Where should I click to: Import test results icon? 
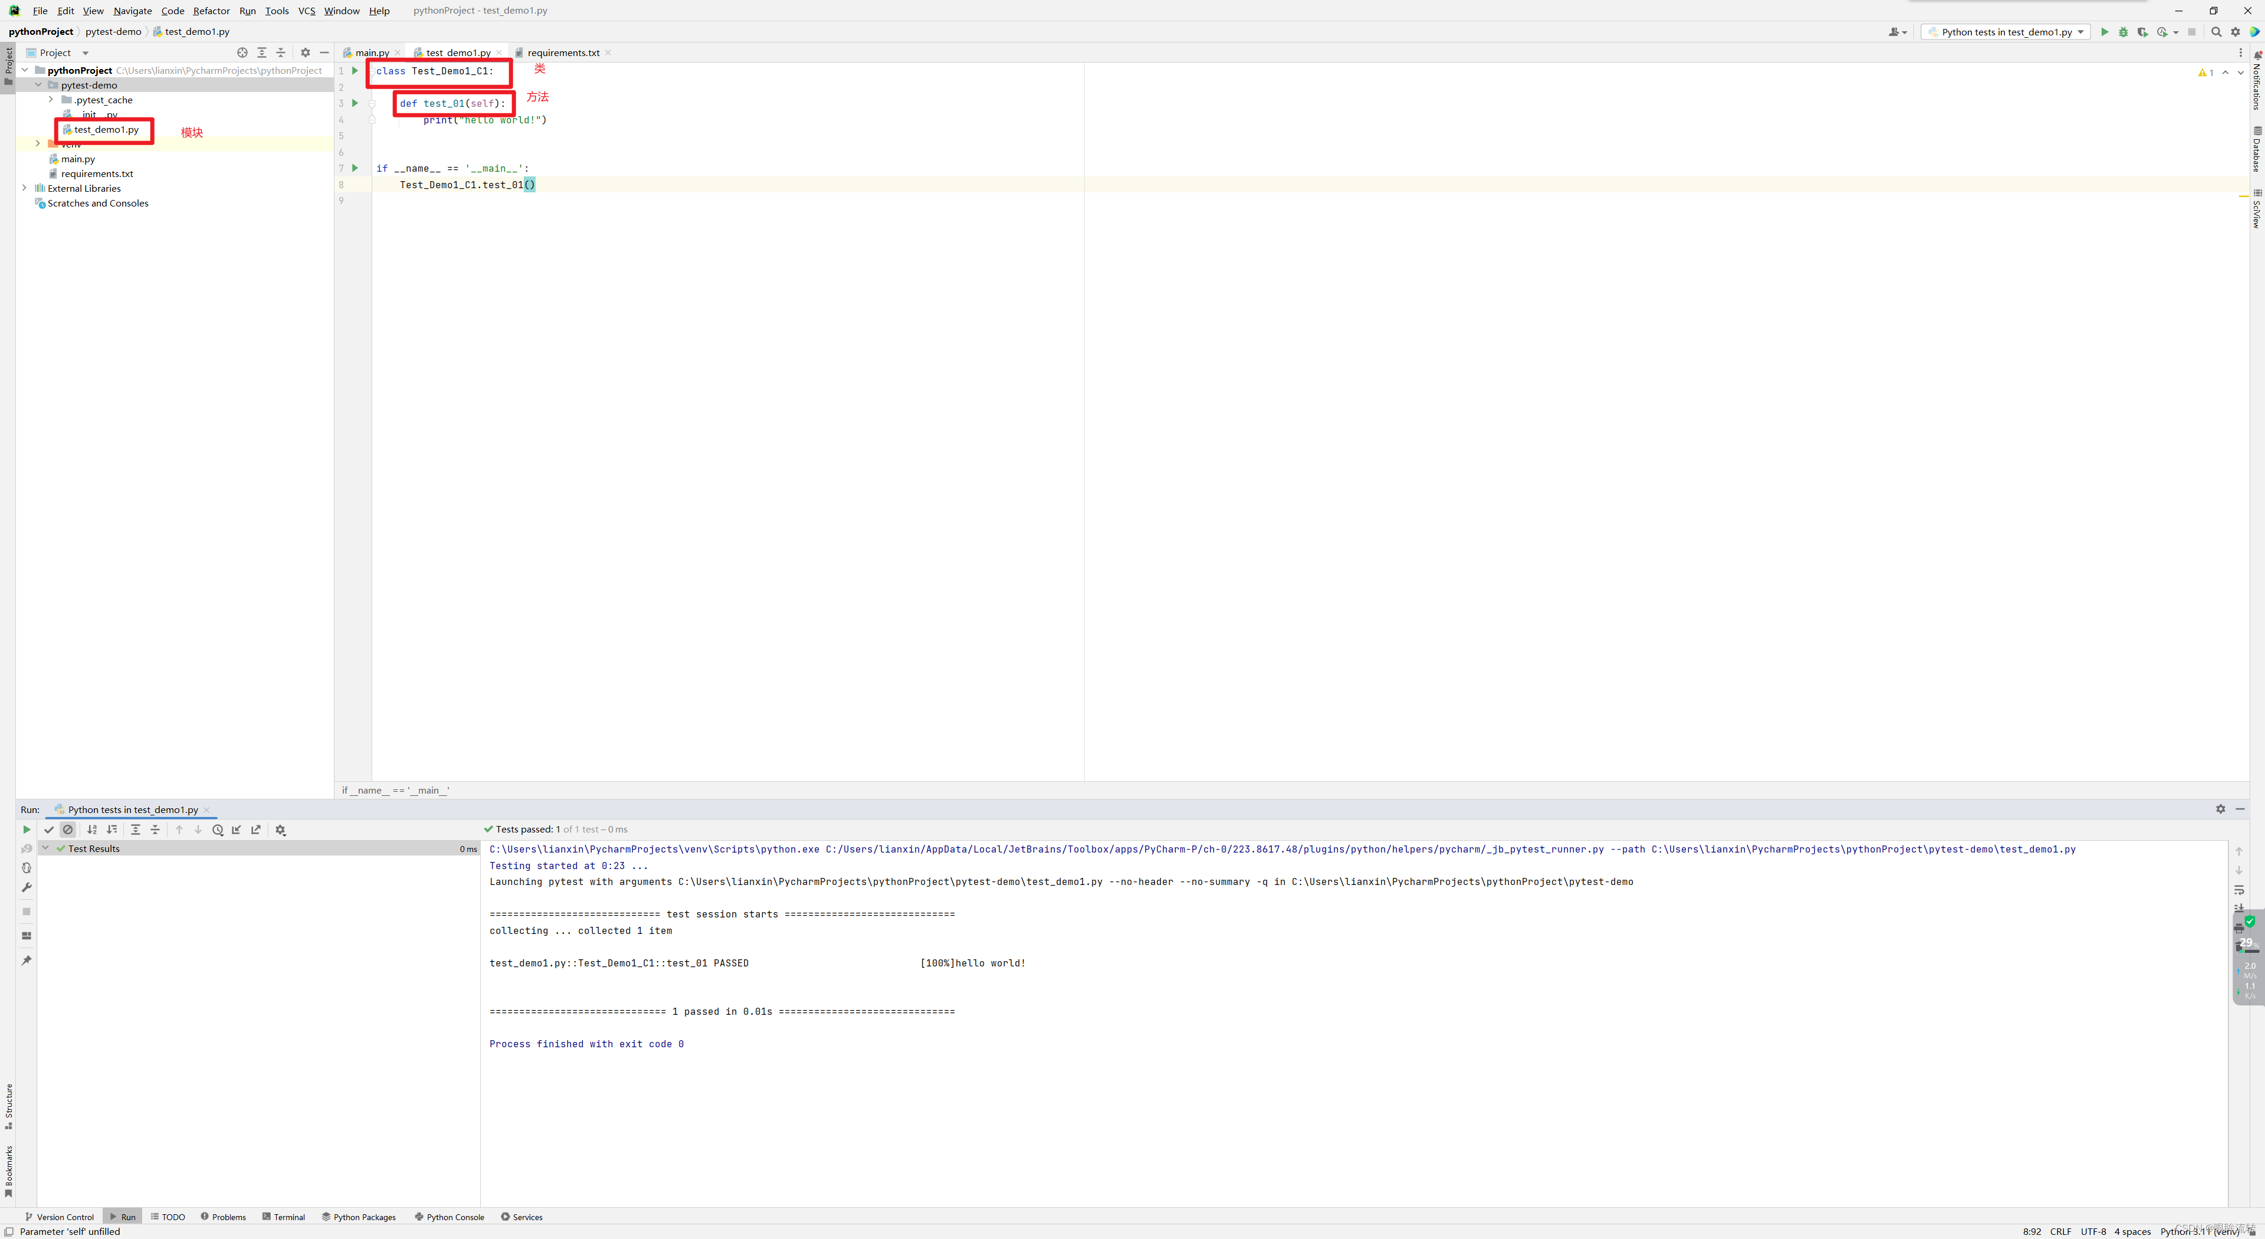[x=237, y=829]
